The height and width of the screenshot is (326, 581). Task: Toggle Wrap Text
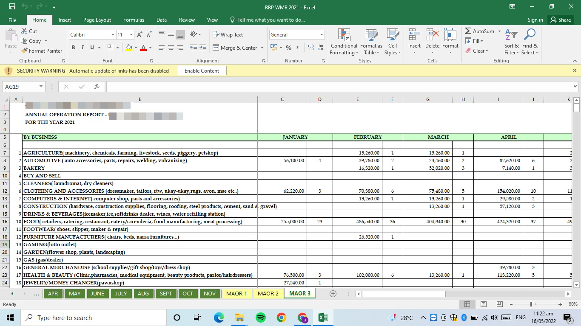(x=228, y=34)
